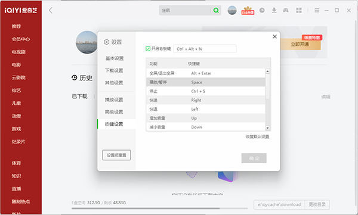Select the 快退 Left hotkey row
Screen dimensions: 358x215
pyautogui.click(x=205, y=109)
